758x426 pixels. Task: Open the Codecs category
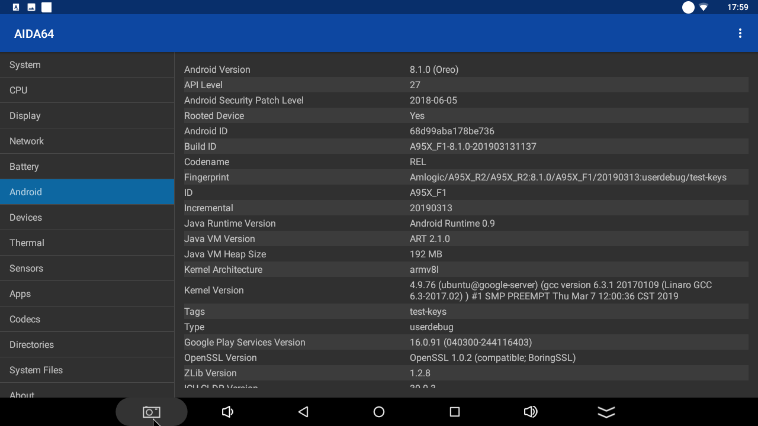tap(87, 319)
